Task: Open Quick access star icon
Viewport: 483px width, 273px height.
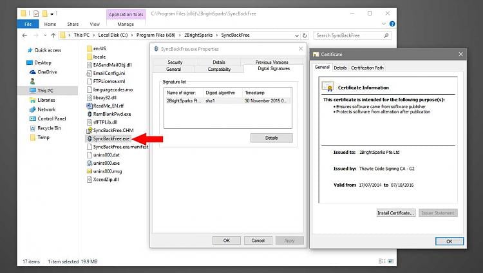Action: pos(30,50)
